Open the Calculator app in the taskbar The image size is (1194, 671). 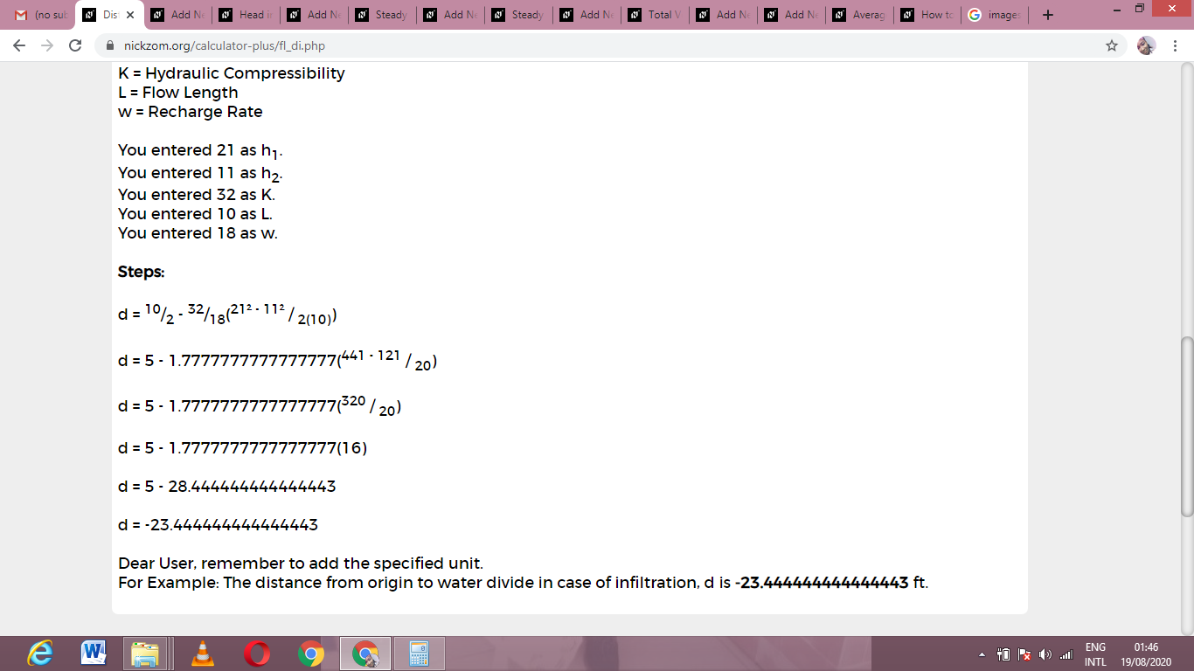(x=419, y=654)
